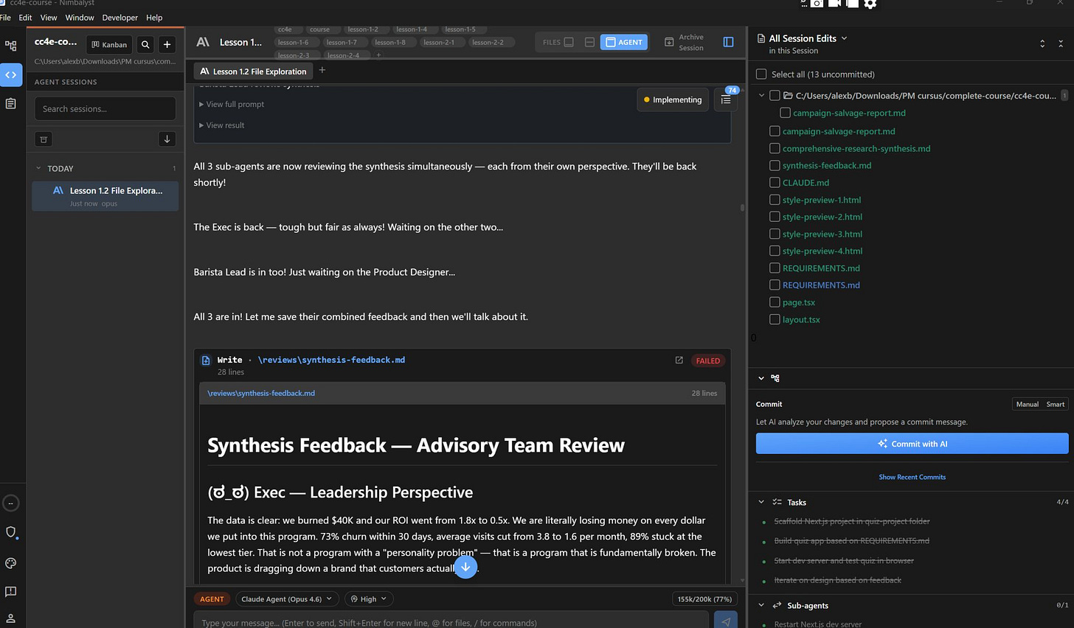Create a new session with plus button
The width and height of the screenshot is (1074, 628).
click(x=167, y=45)
